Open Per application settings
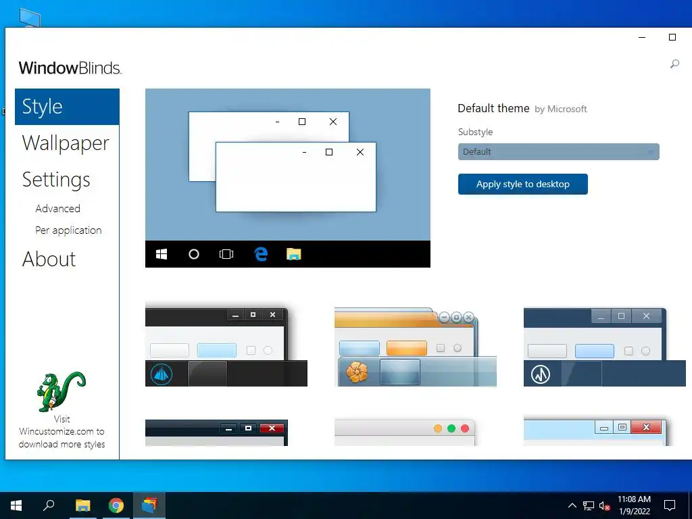692x519 pixels. point(68,230)
